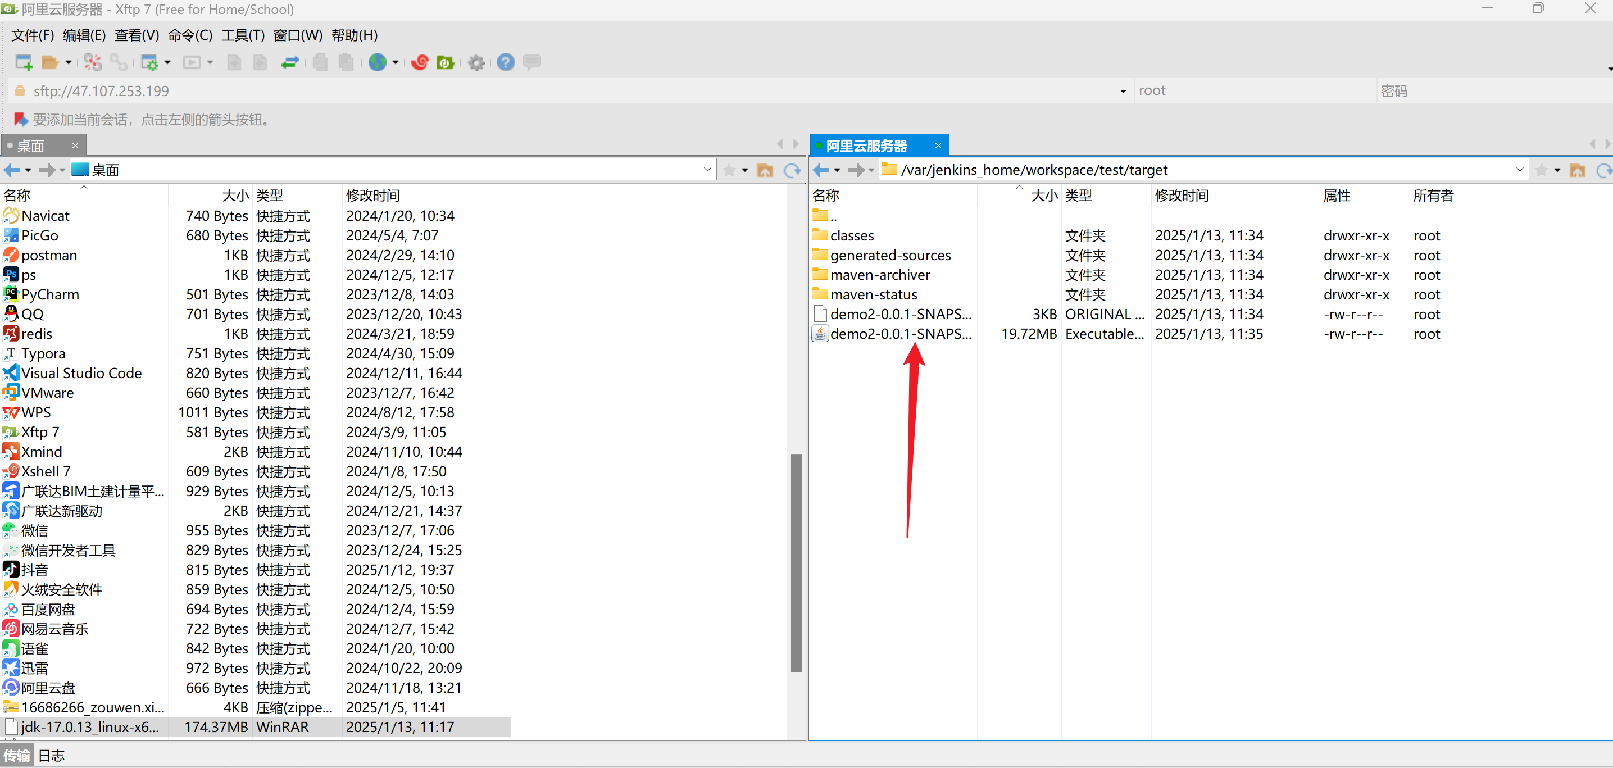Expand remote path combo box dropdown
1613x768 pixels.
1520,170
